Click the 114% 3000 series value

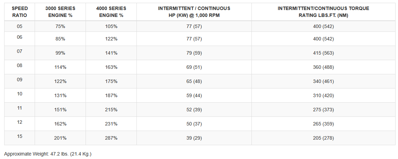click(x=60, y=67)
